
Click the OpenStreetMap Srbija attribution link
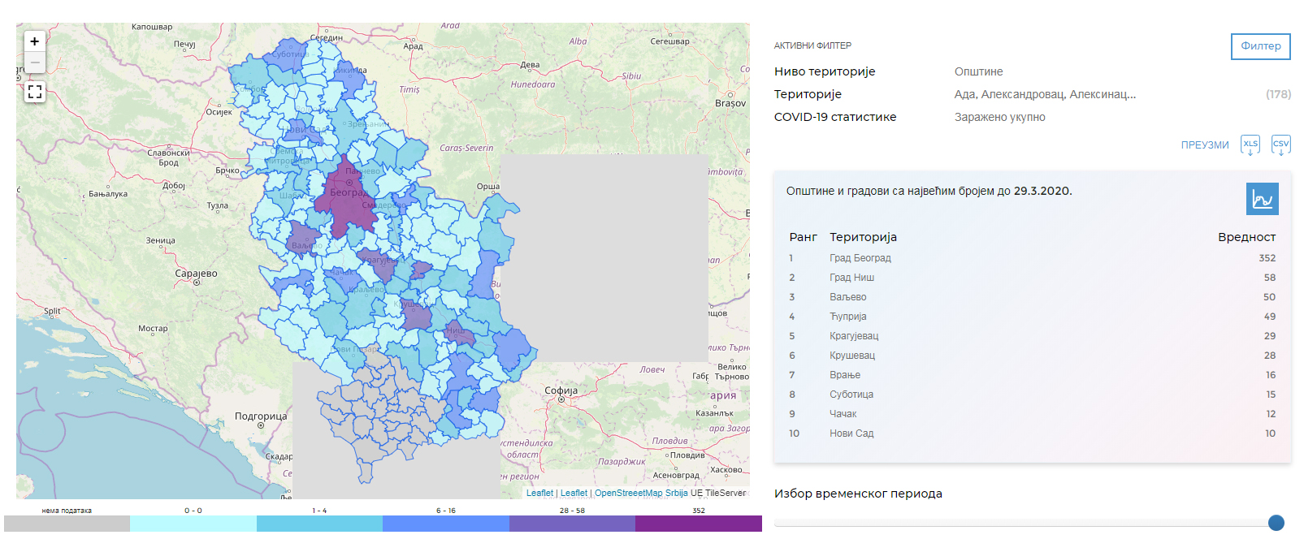pyautogui.click(x=641, y=493)
